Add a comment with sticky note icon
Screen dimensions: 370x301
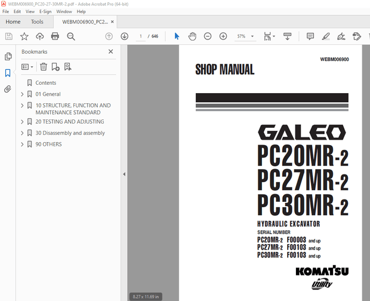point(310,36)
